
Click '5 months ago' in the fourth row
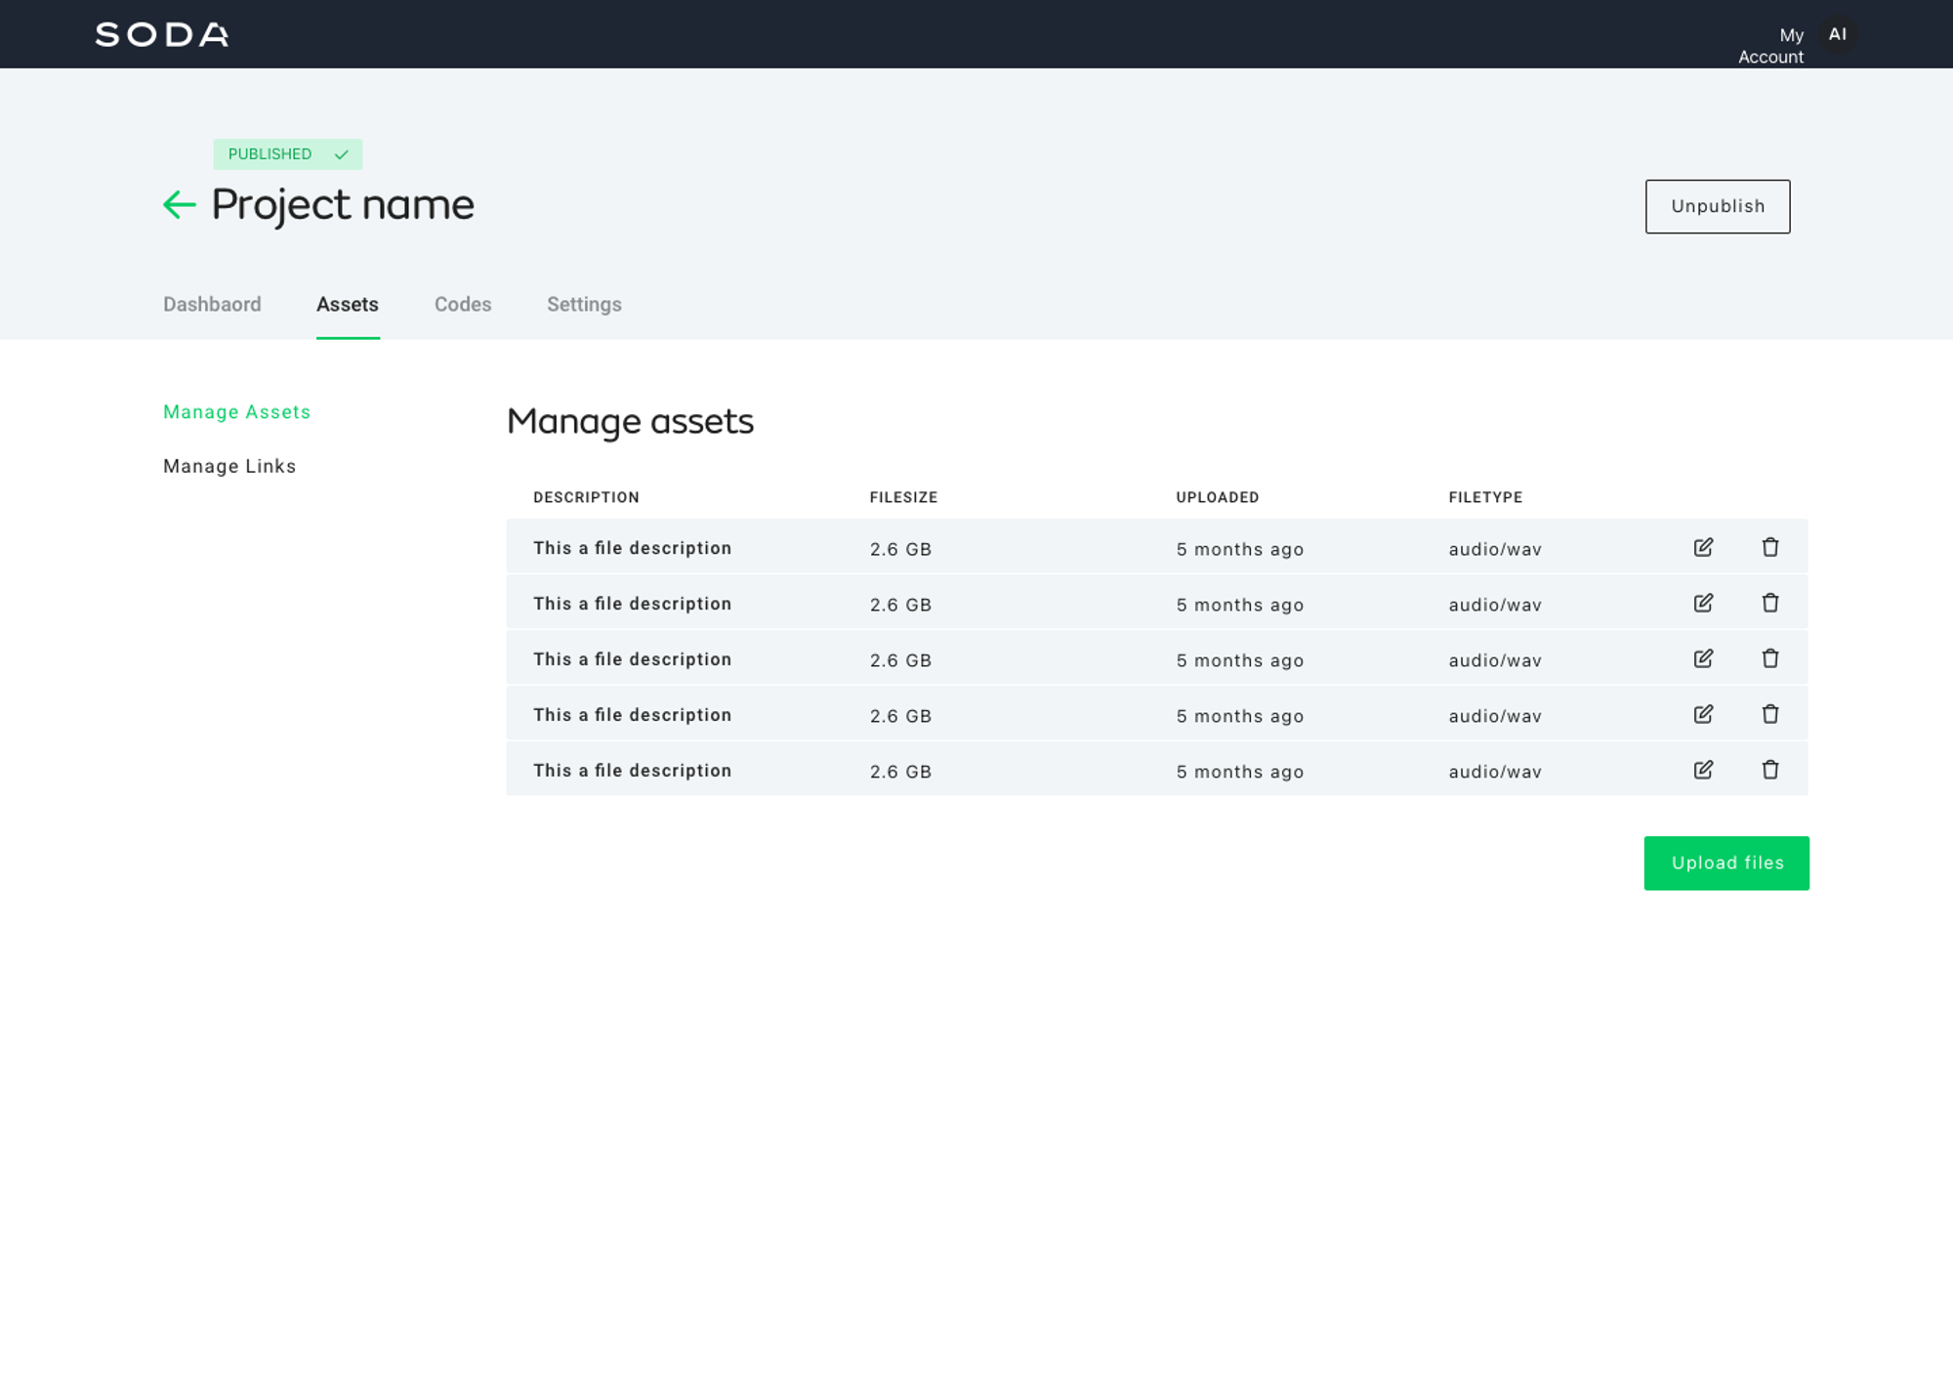pos(1240,716)
